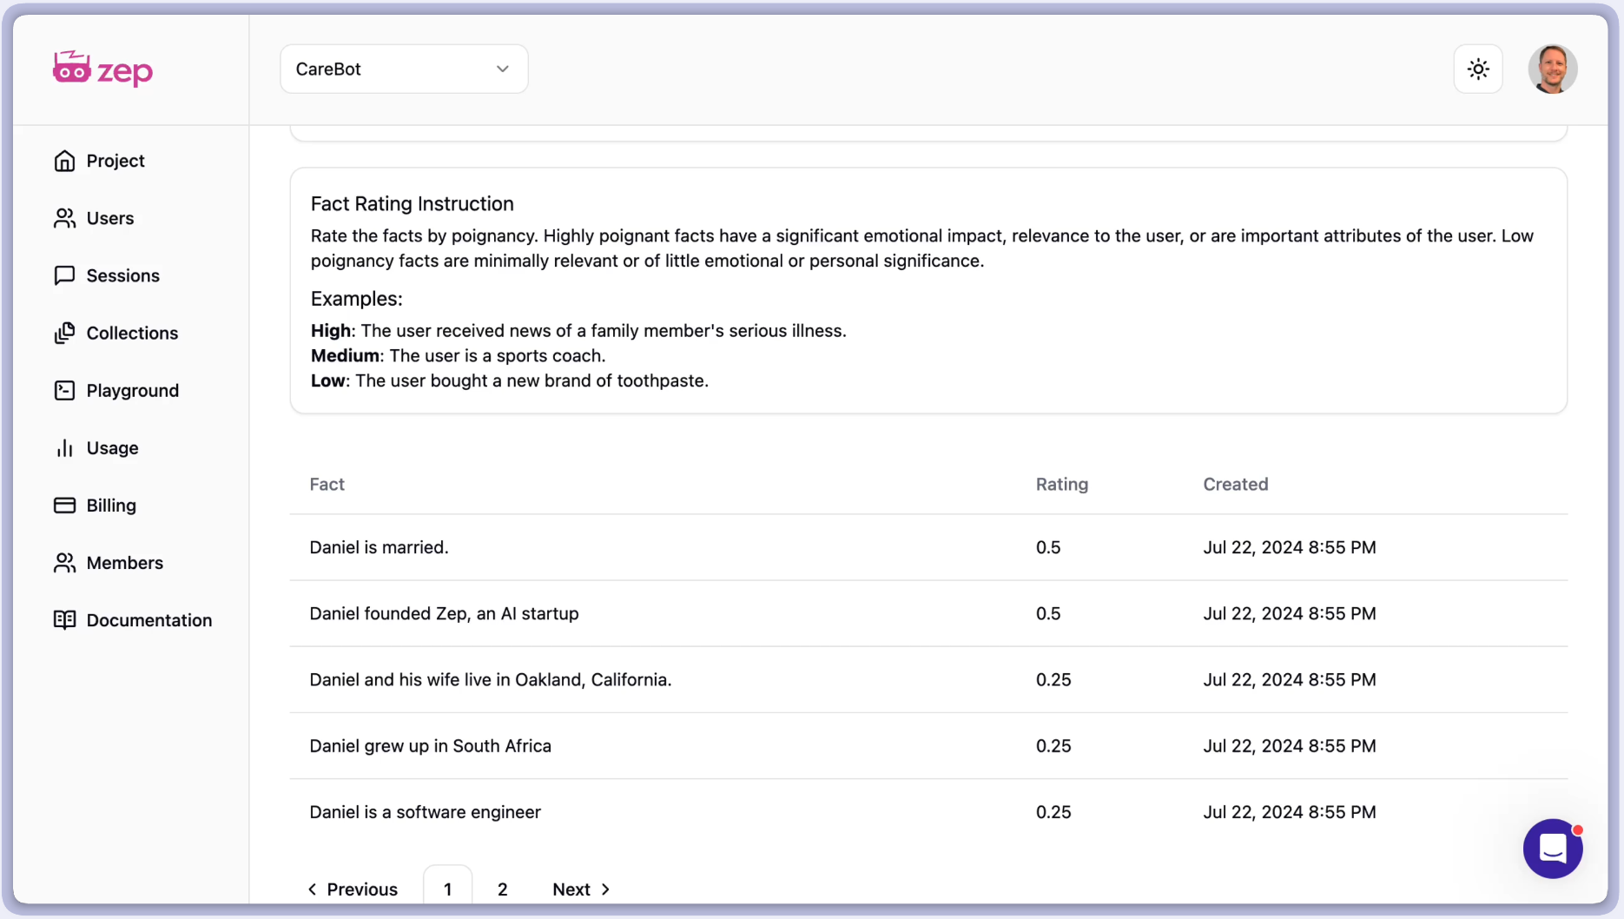Click the Rating column header
This screenshot has width=1624, height=919.
click(x=1061, y=484)
